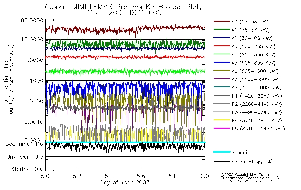This screenshot has height=190, width=301.
Task: Click the Scanning legend text
Action: (242, 153)
